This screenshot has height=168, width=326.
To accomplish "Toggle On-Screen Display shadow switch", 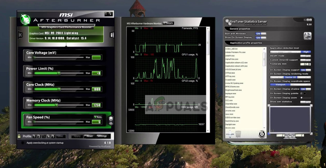I will coord(306,89).
